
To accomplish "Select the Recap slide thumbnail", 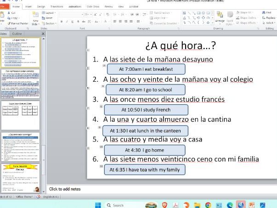I will tap(20, 178).
